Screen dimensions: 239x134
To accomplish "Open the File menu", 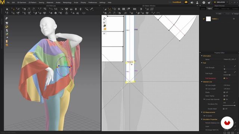I will pos(8,3).
